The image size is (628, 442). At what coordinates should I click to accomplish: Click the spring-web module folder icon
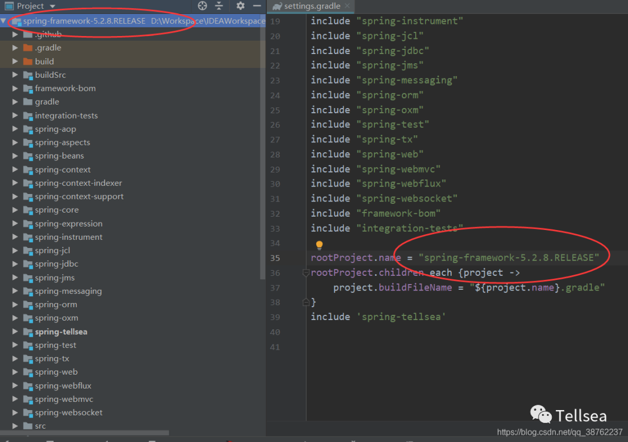[x=28, y=372]
